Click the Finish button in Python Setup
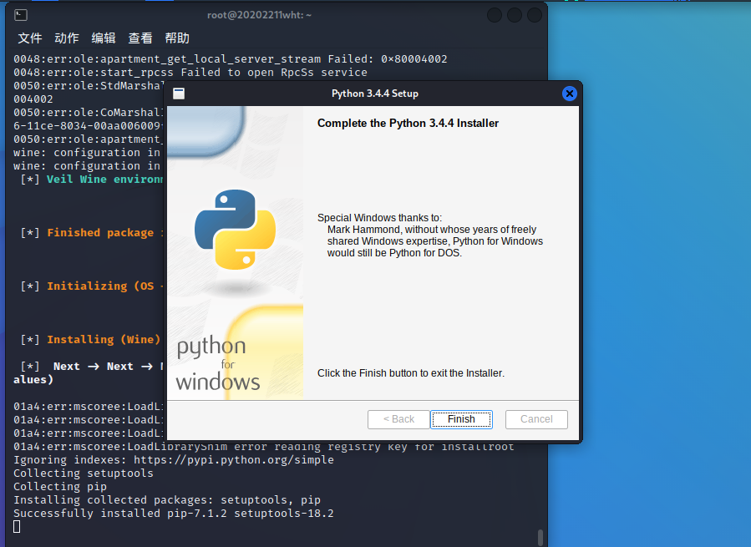 461,419
